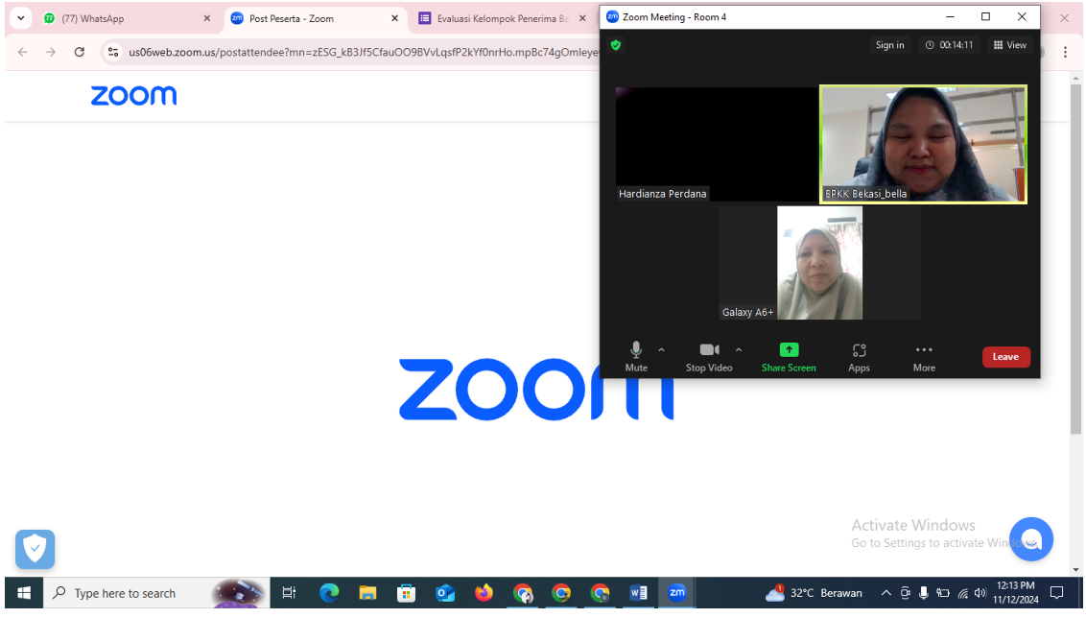
Task: Click the meeting timer 00:14:11
Action: [x=949, y=45]
